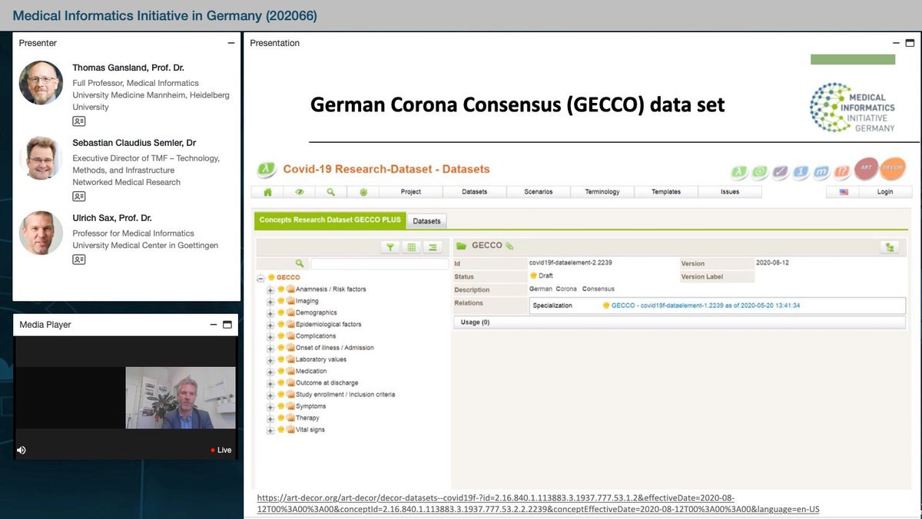Click the green home icon in toolbar

(268, 192)
